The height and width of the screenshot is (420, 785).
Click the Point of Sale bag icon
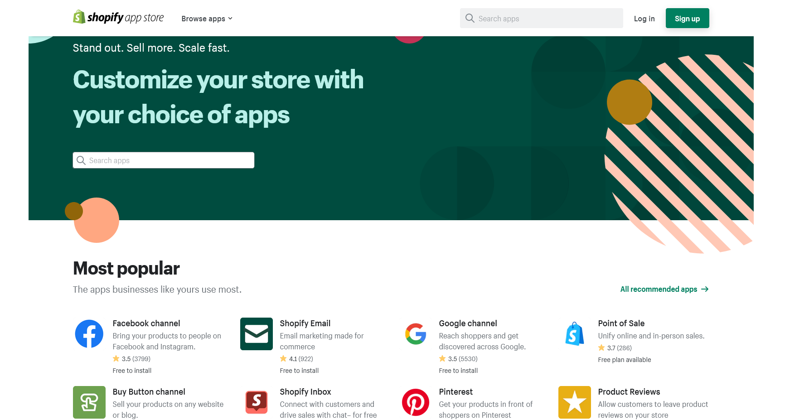[574, 334]
